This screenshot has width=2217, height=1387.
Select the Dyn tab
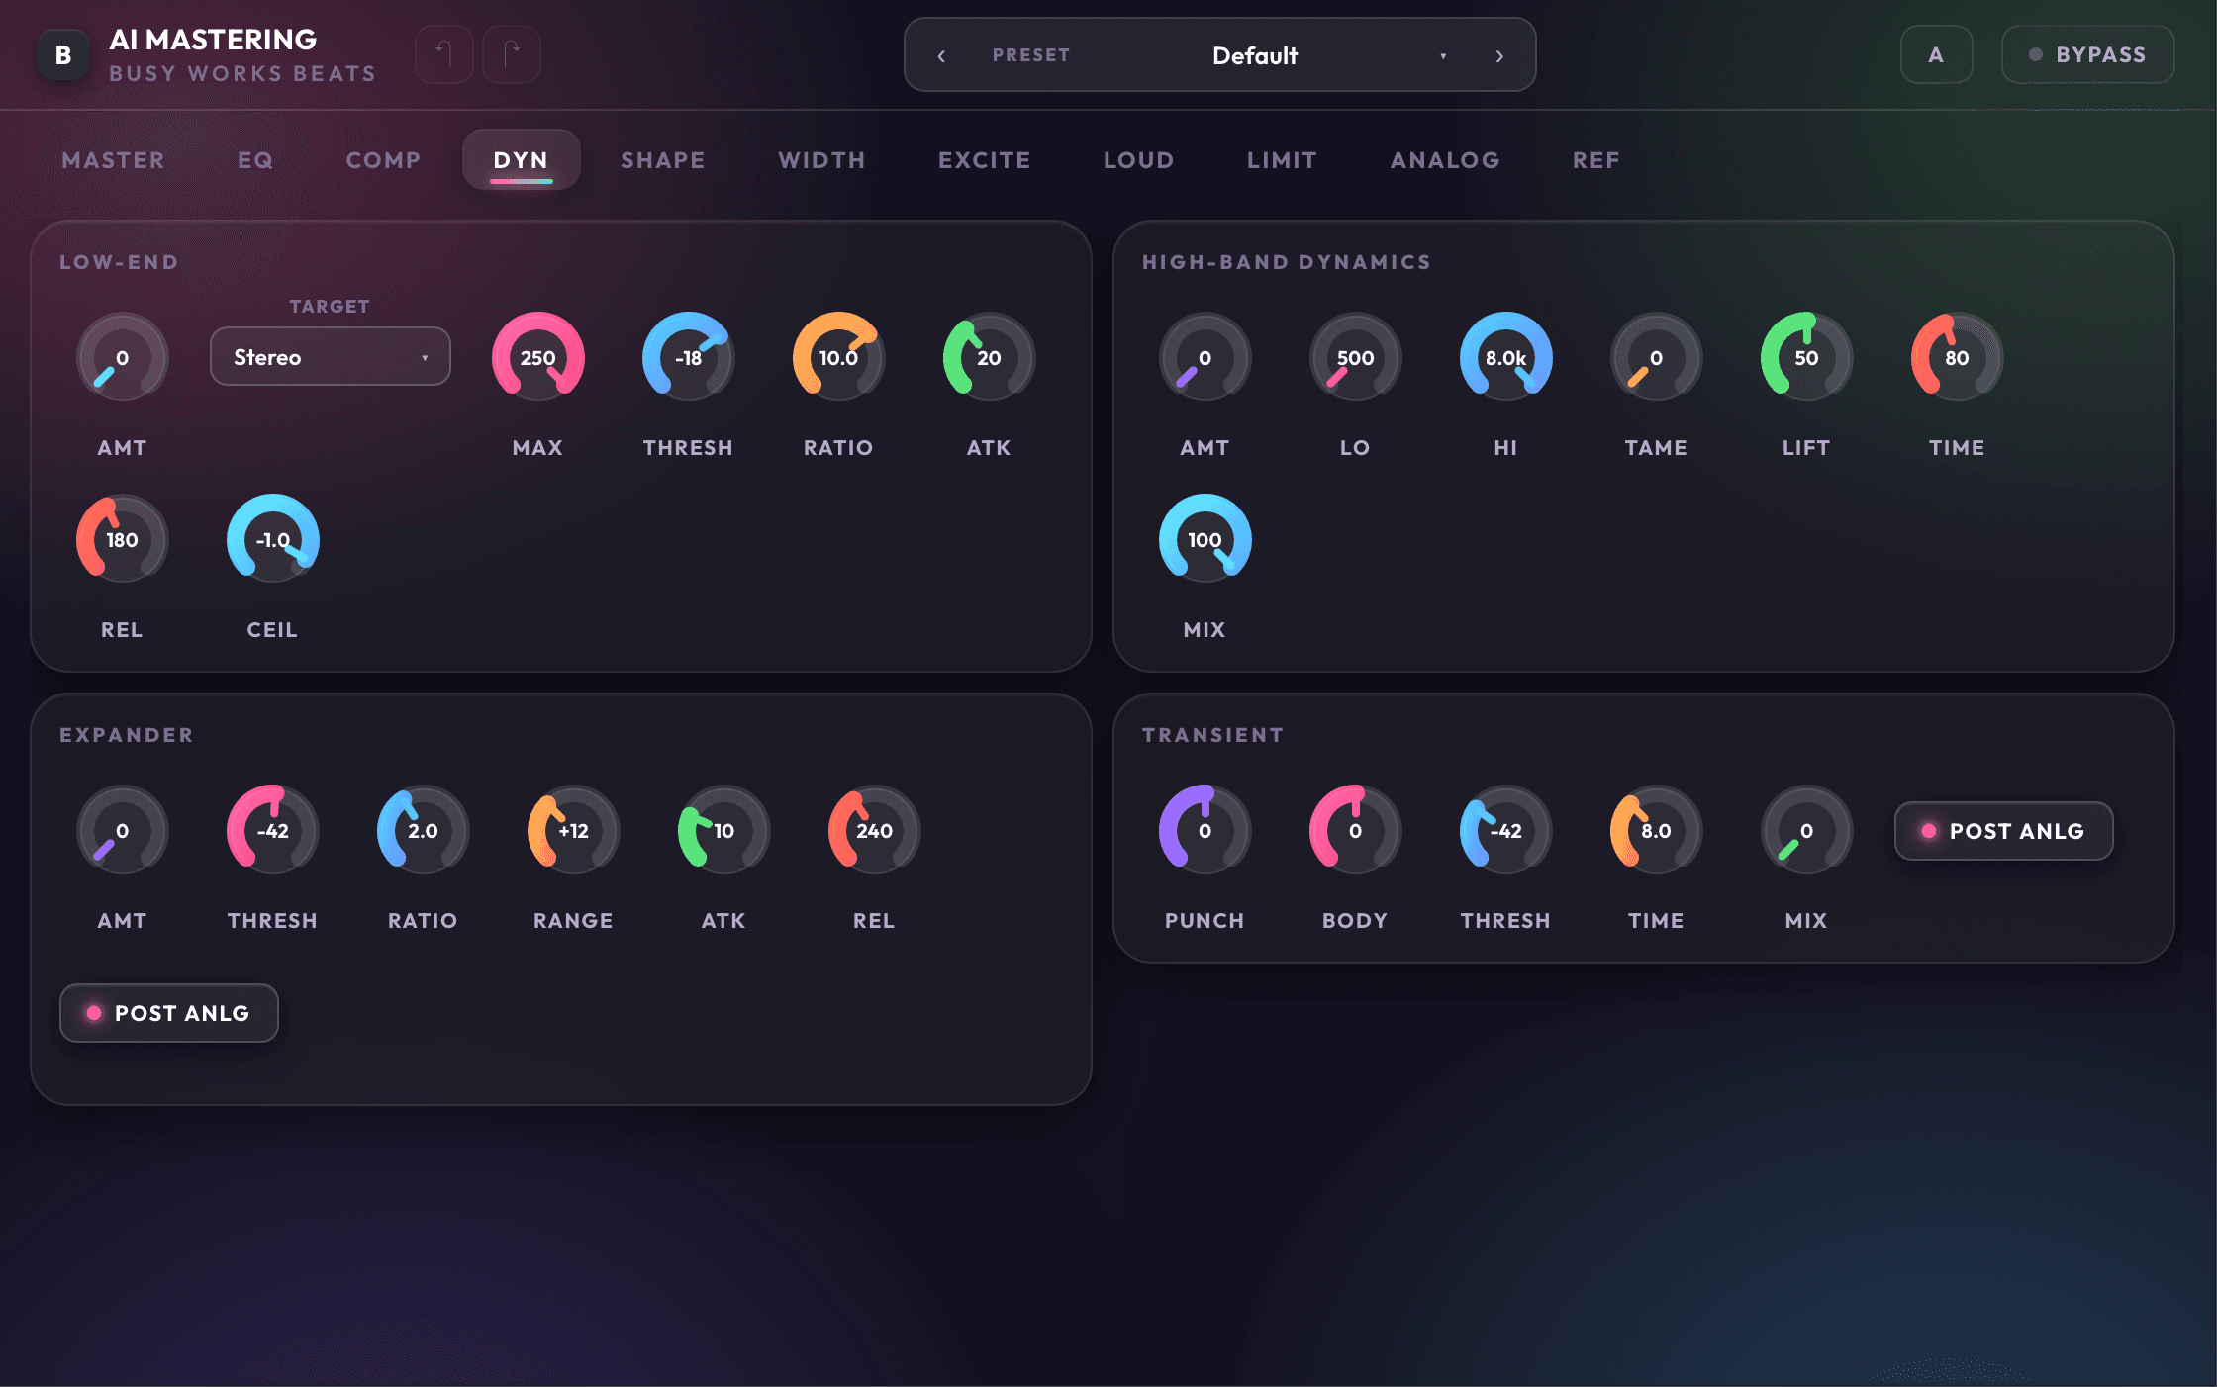522,160
